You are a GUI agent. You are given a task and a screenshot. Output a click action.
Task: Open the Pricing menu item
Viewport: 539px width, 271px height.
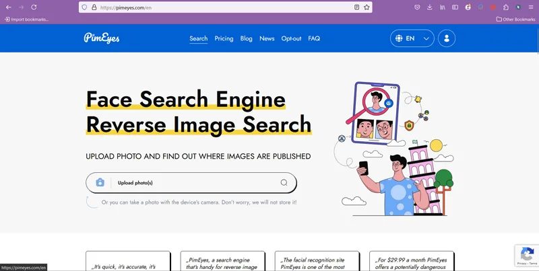(224, 38)
